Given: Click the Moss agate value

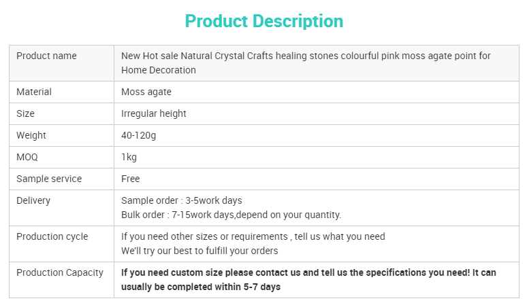Looking at the screenshot, I should click(146, 92).
